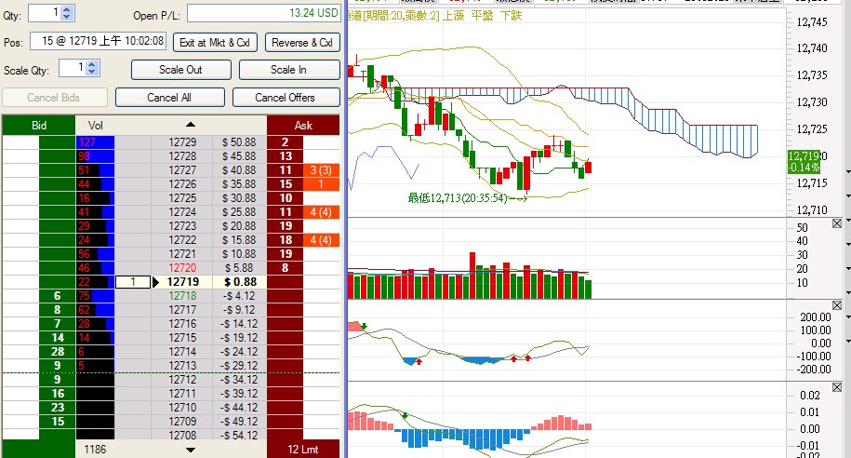This screenshot has height=458, width=851.
Task: Select red price 12720 in ladder
Action: [182, 268]
